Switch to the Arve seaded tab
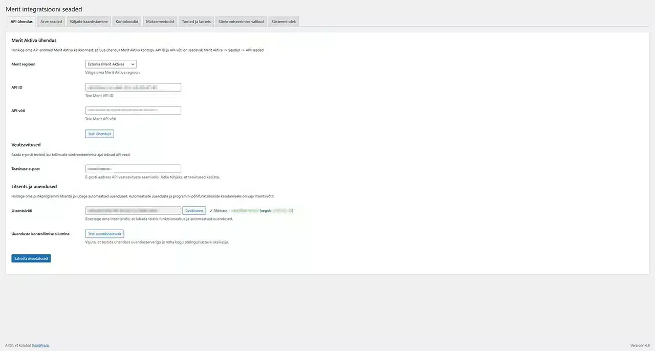The height and width of the screenshot is (351, 655). pos(51,21)
